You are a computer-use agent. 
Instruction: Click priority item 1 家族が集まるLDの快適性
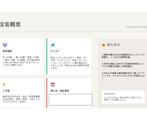coord(123,56)
